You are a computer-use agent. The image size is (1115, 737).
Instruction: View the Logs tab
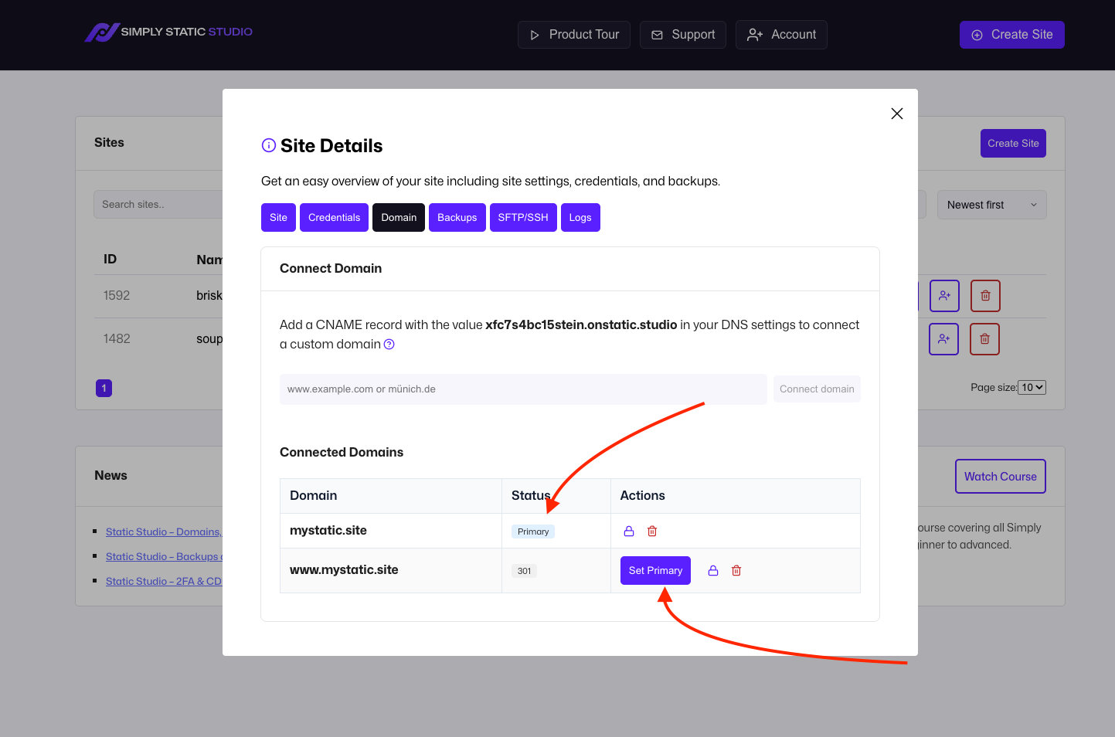click(x=580, y=217)
